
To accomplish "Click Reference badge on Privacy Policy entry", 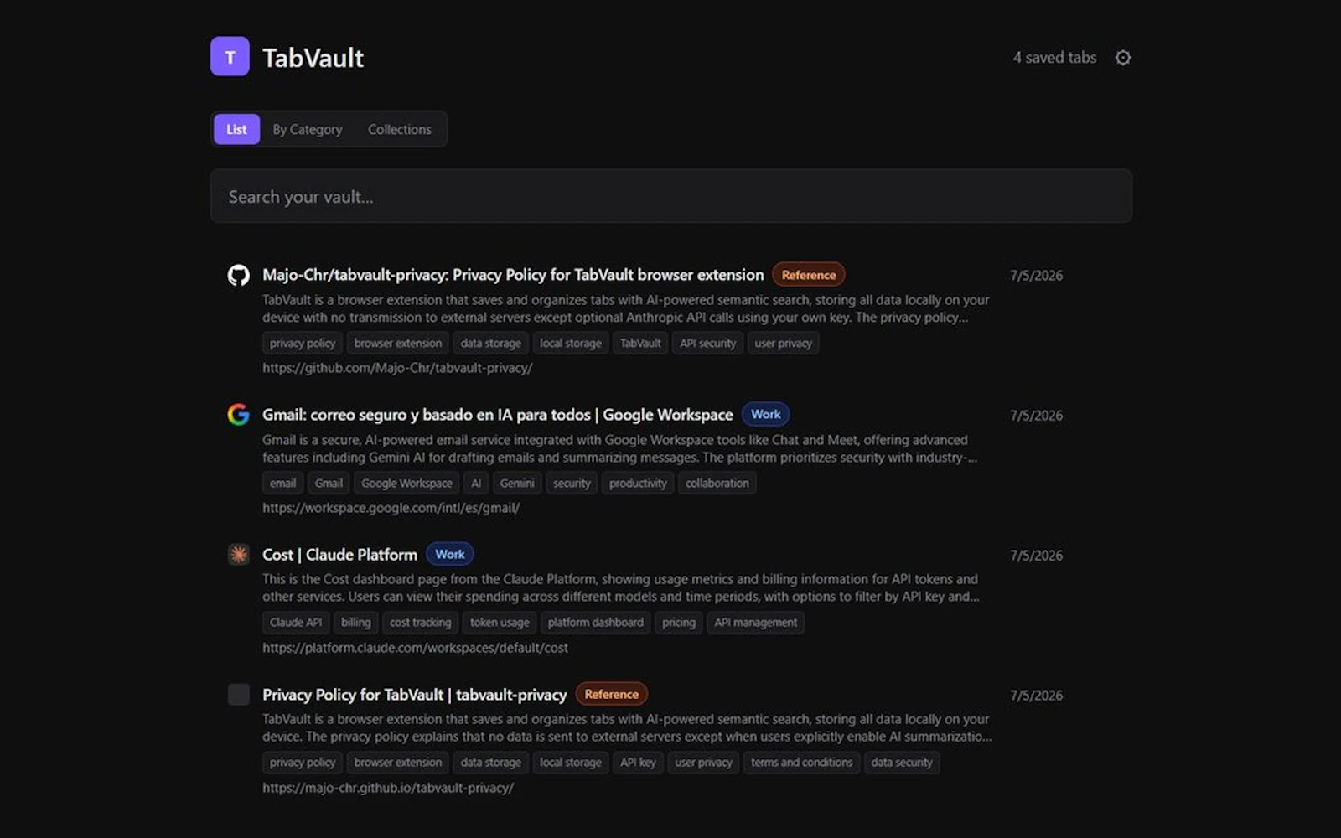I will 611,694.
